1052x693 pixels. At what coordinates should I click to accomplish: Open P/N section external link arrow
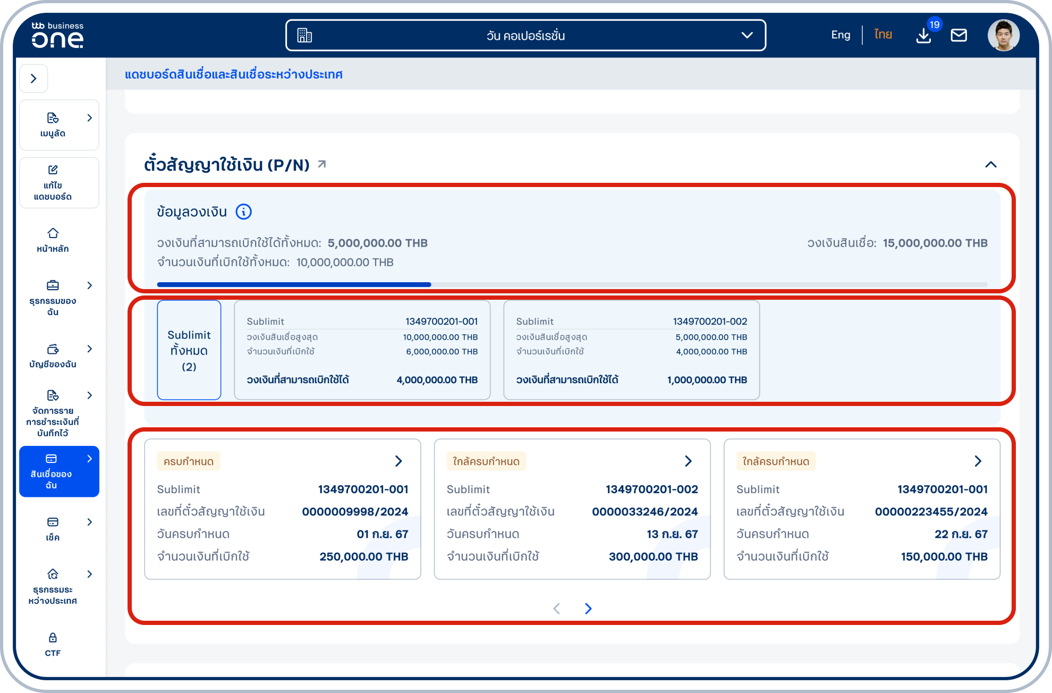(321, 164)
